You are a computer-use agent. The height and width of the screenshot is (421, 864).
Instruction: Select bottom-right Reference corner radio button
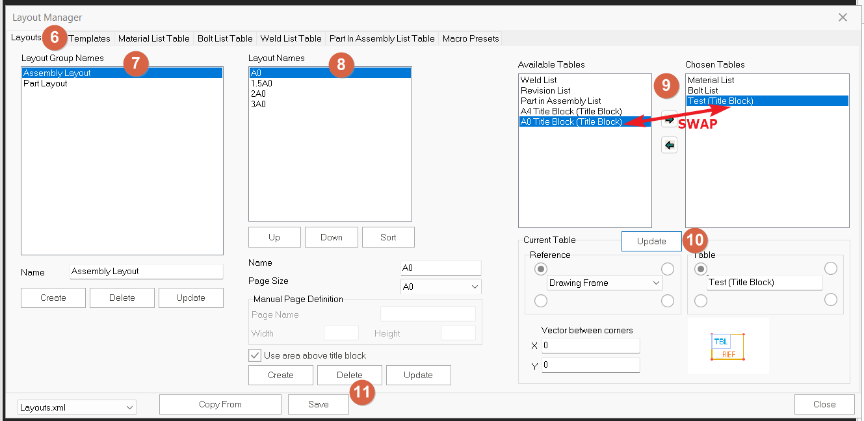(x=668, y=300)
